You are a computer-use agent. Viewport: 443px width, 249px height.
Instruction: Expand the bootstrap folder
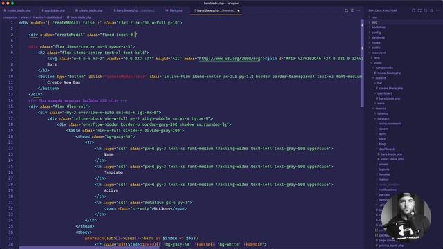(x=379, y=28)
